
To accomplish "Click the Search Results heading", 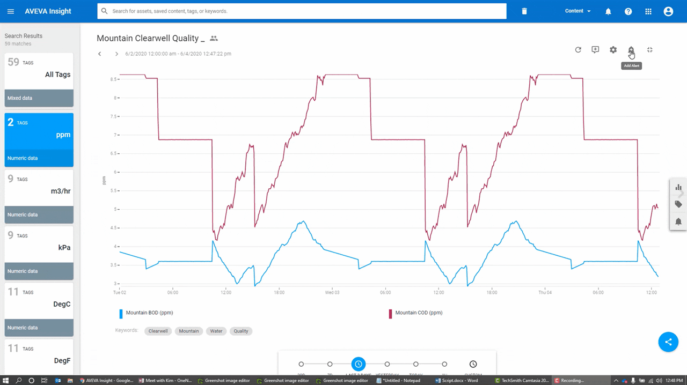I will (24, 36).
